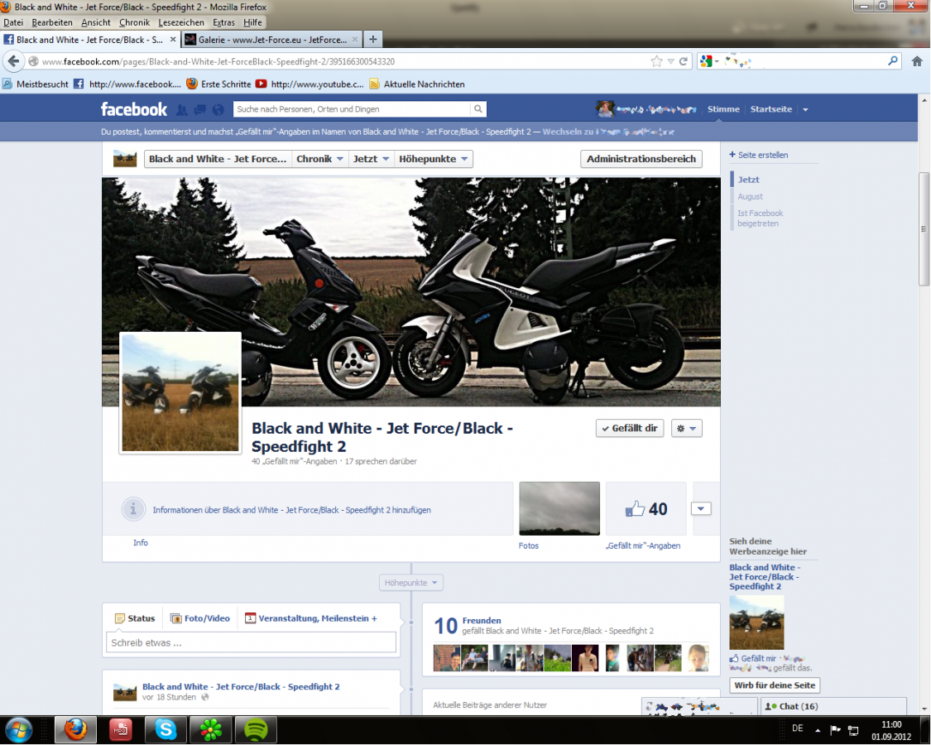Click the 10 Freunden link

click(482, 620)
